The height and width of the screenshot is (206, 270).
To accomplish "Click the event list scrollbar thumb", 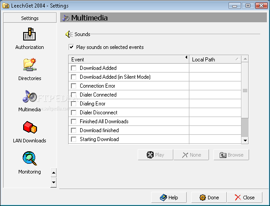I will 245,90.
